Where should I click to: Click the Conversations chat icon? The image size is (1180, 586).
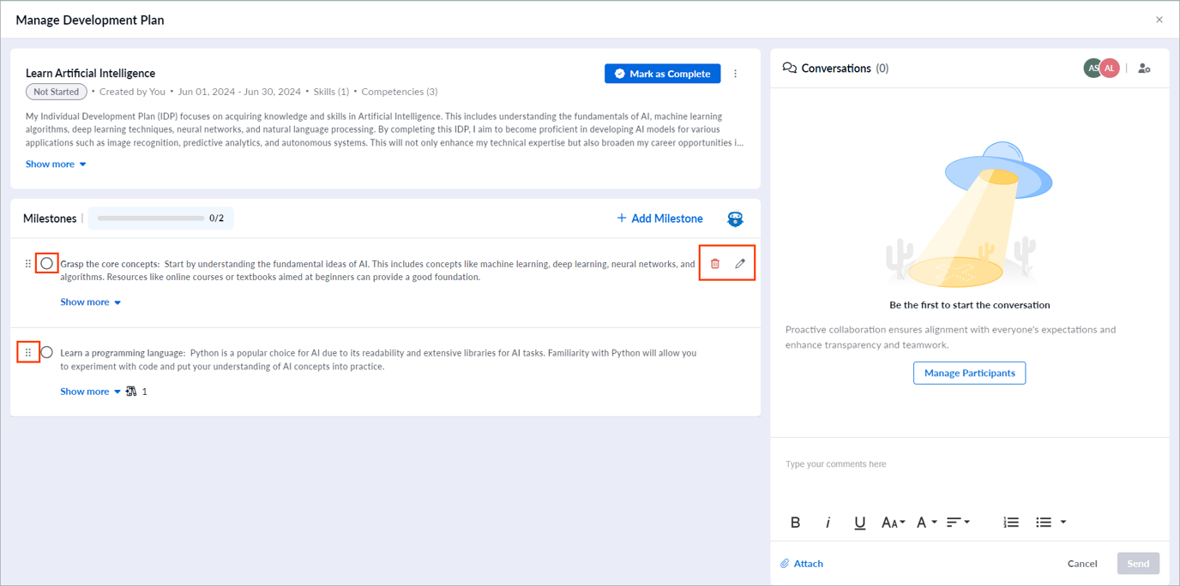[790, 68]
